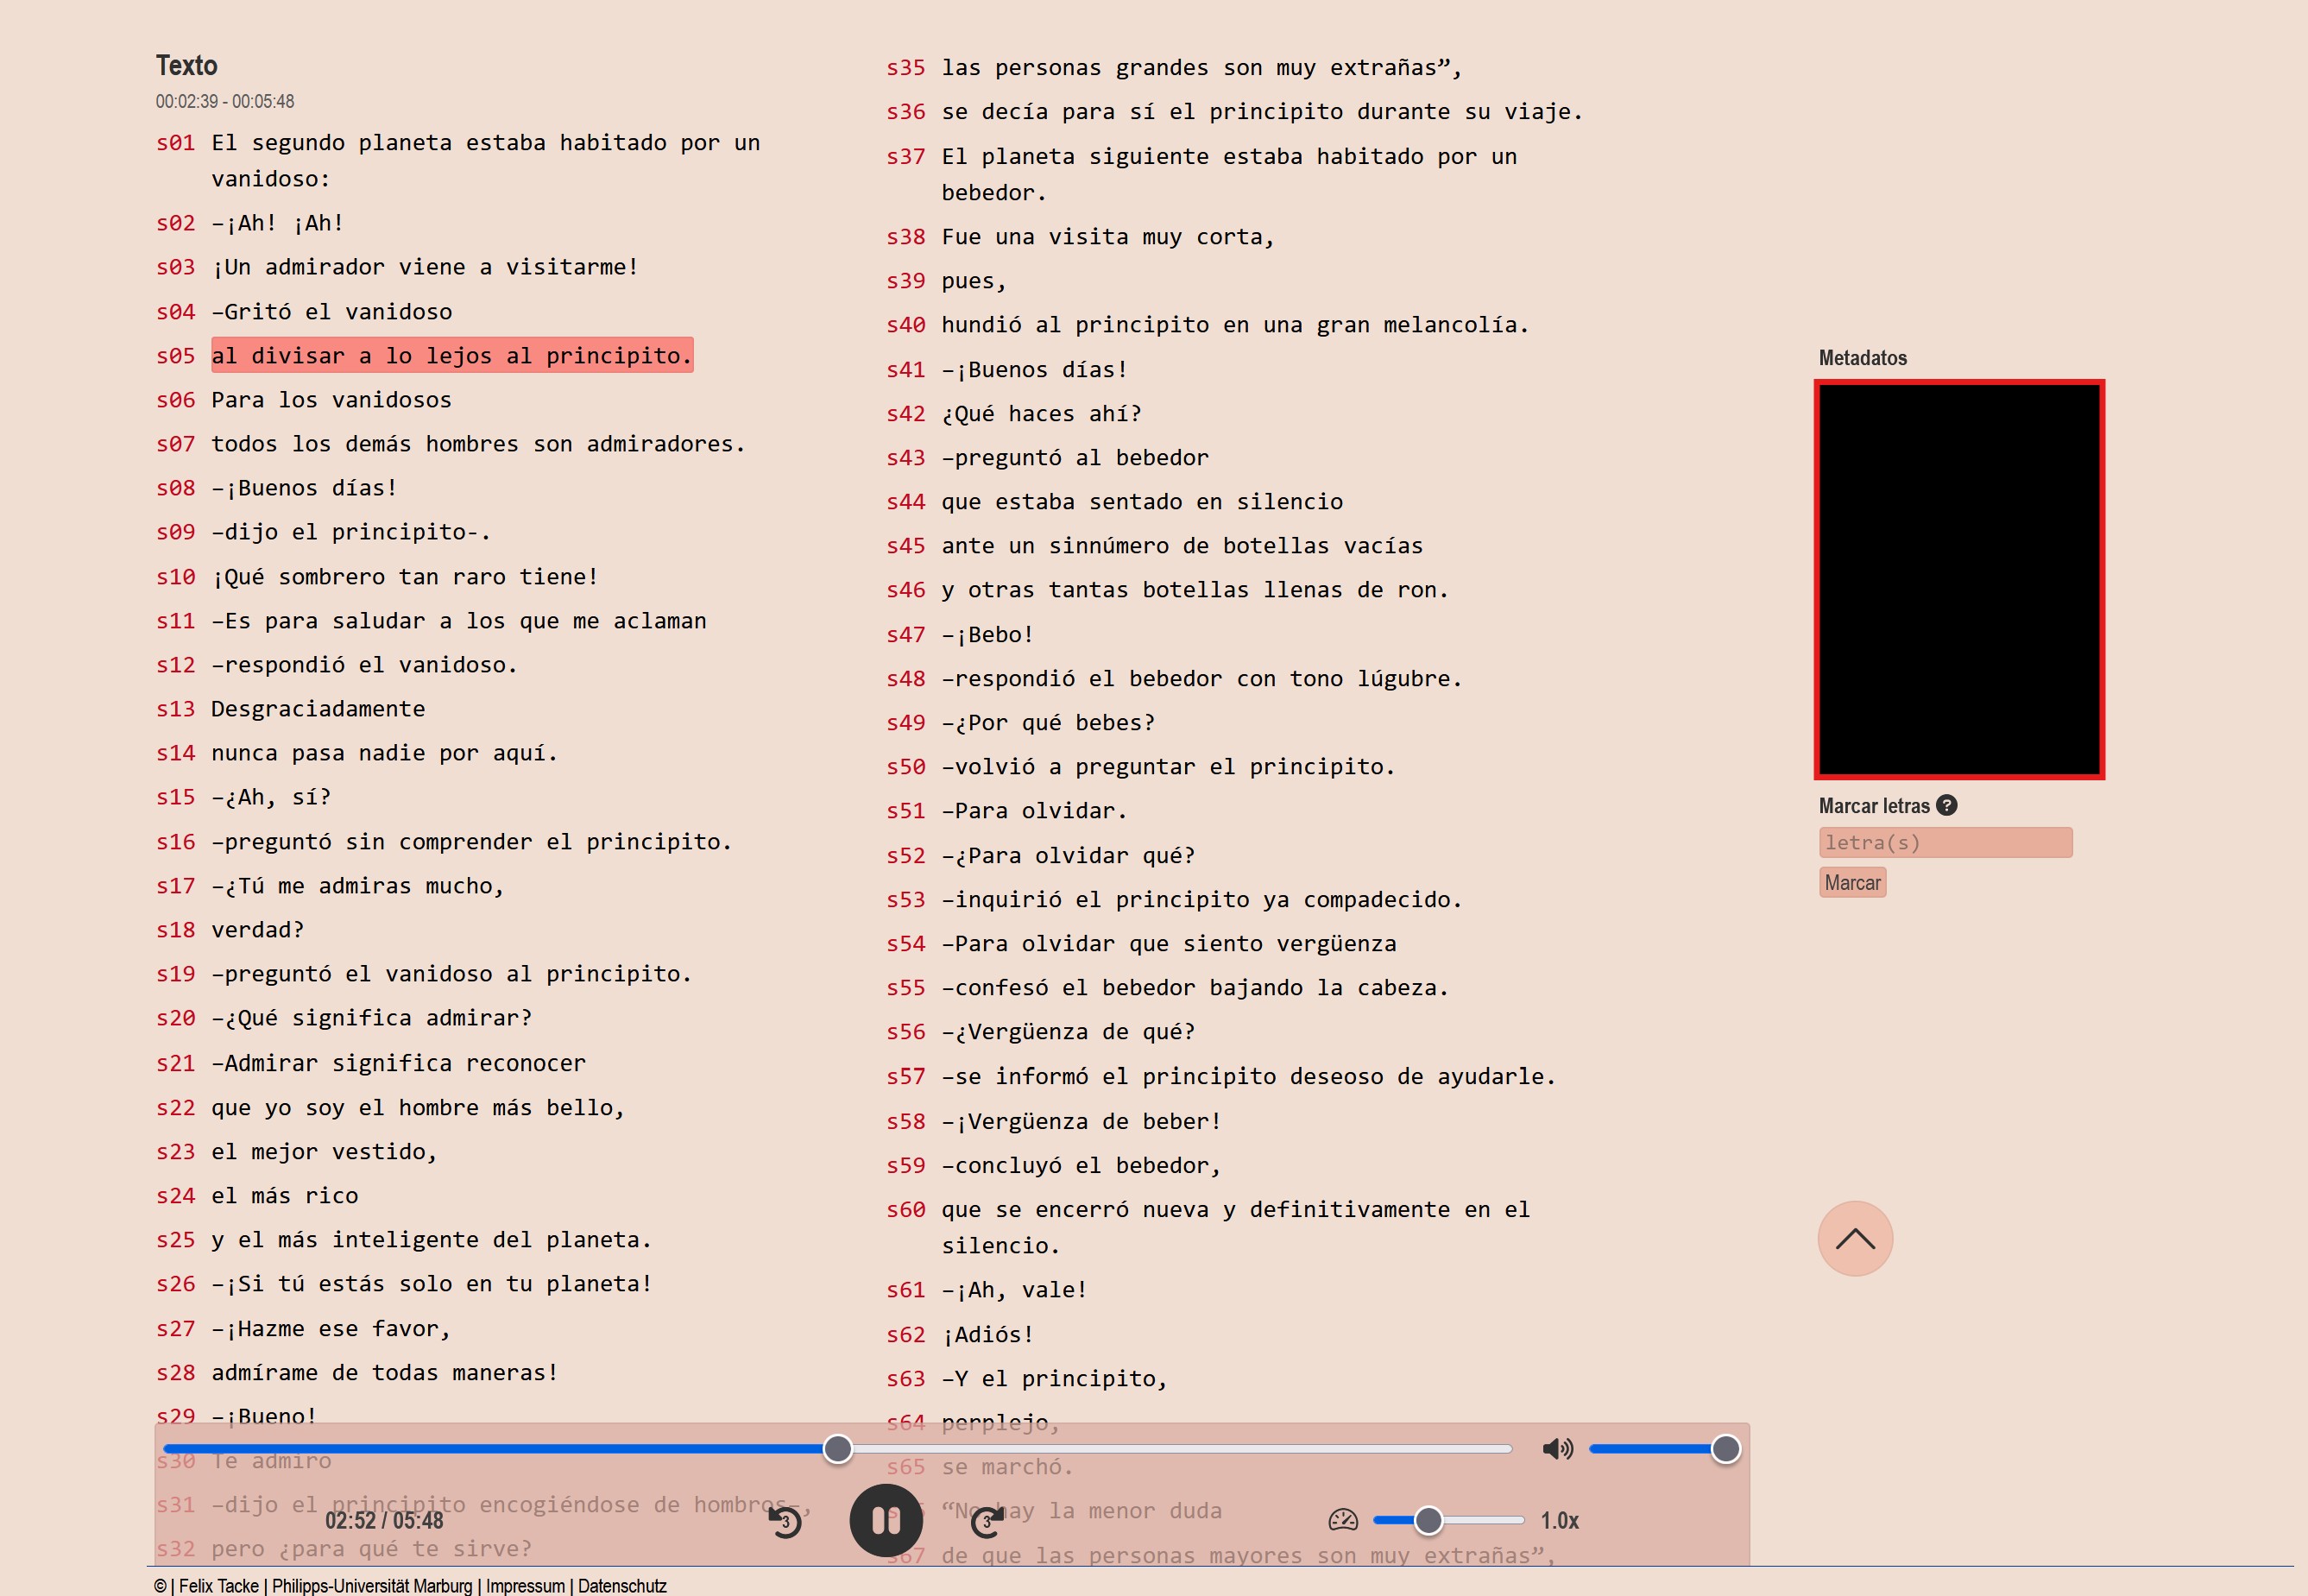
Task: Click line 'y otras tantas botellas llenas de ron.'
Action: [1195, 589]
